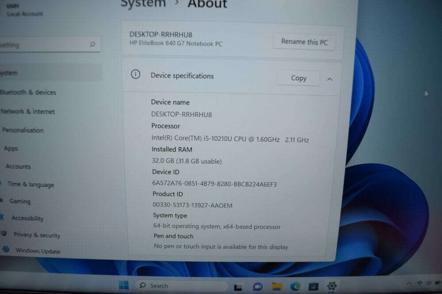Go to Time & language settings

31,184
